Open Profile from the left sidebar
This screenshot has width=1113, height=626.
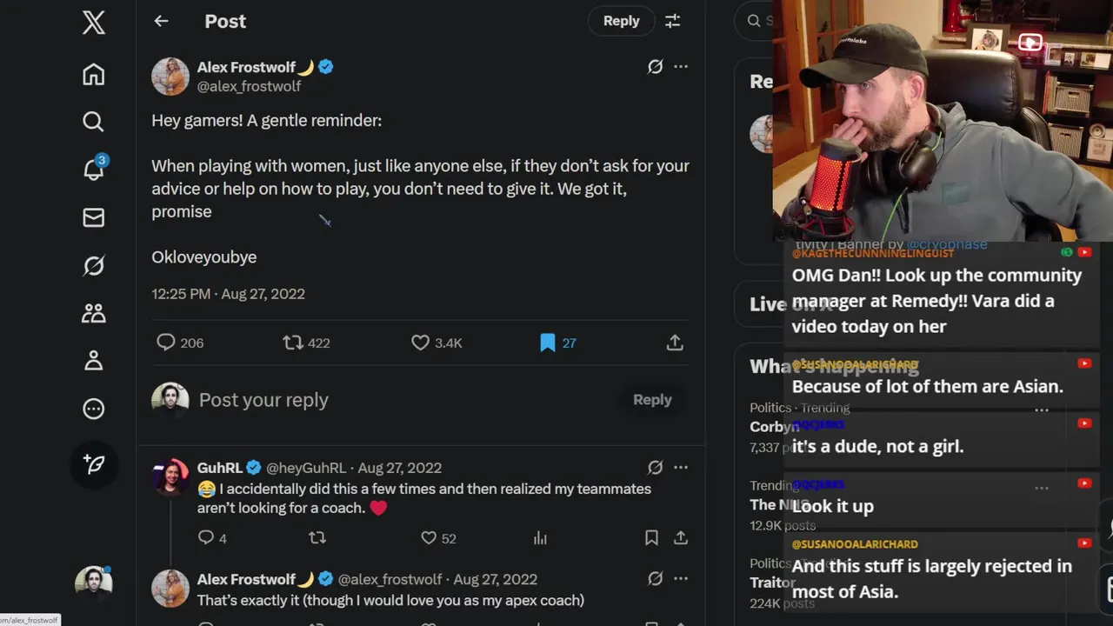coord(94,361)
